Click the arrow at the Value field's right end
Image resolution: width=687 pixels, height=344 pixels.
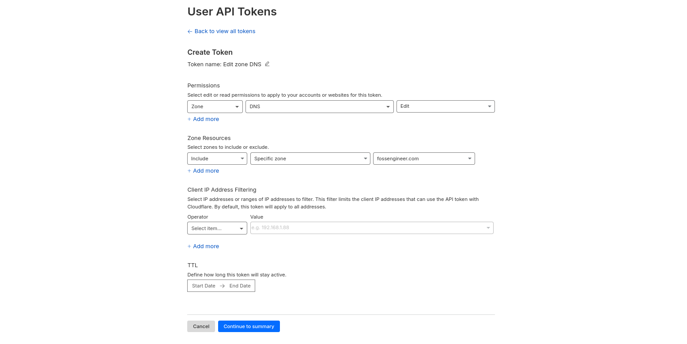[x=488, y=228]
